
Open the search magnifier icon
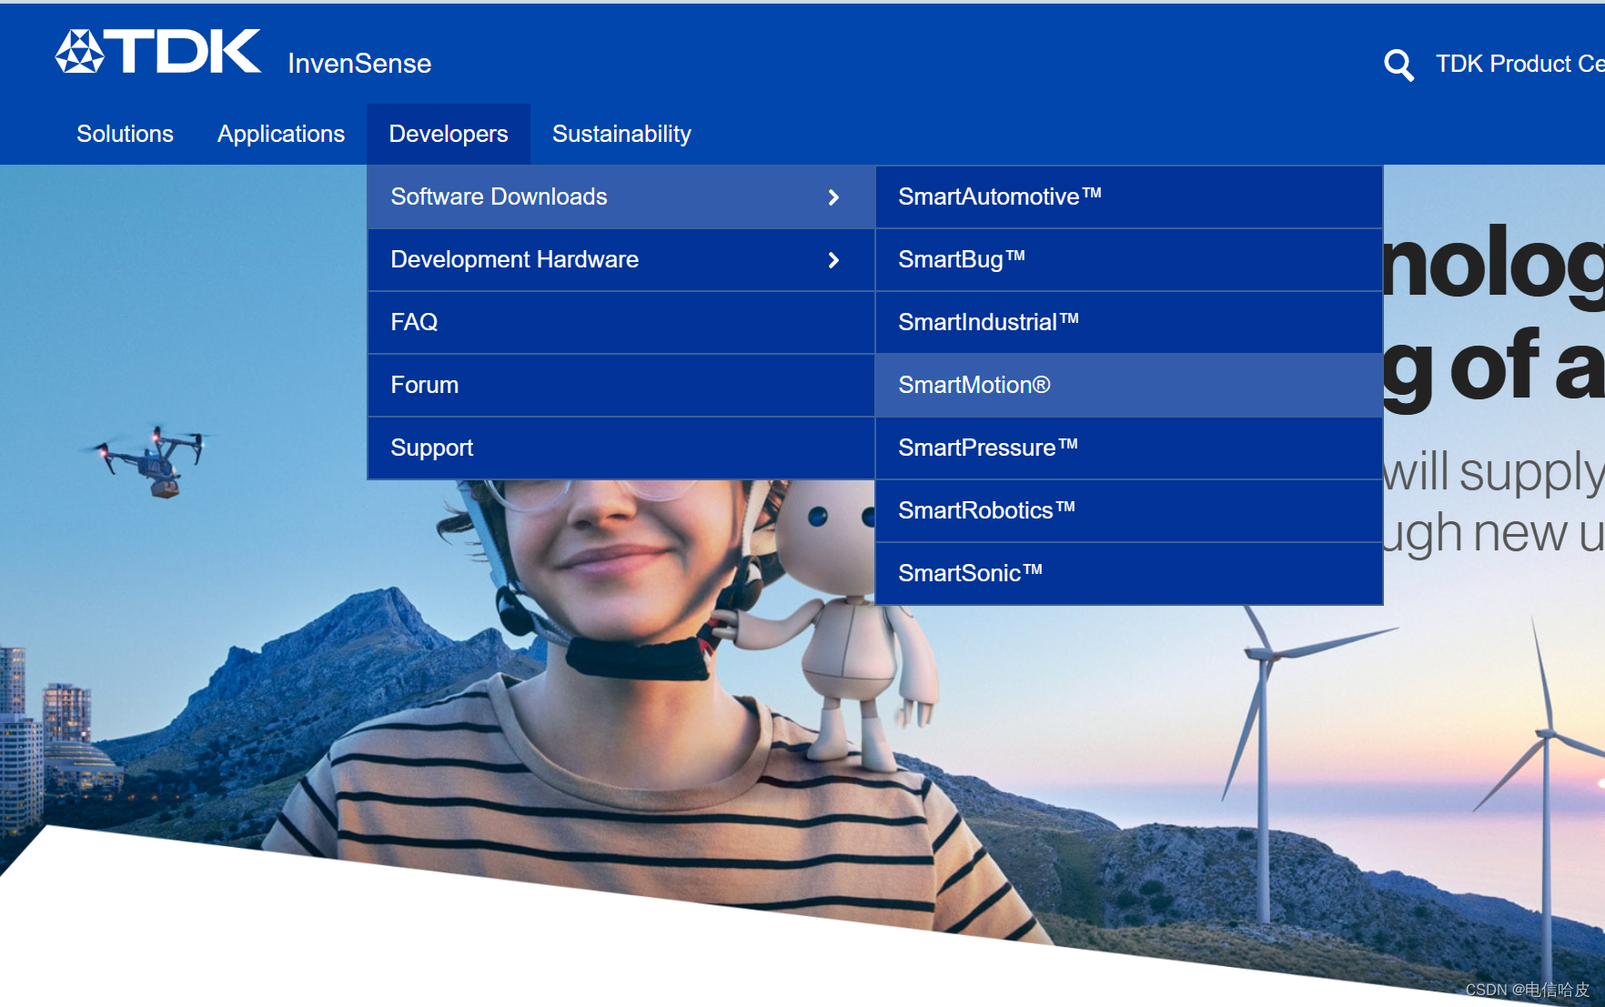click(x=1398, y=65)
